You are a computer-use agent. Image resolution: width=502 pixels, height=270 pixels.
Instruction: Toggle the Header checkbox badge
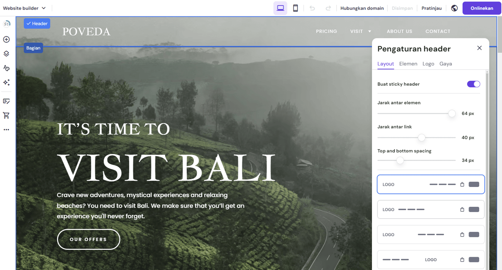[x=37, y=23]
